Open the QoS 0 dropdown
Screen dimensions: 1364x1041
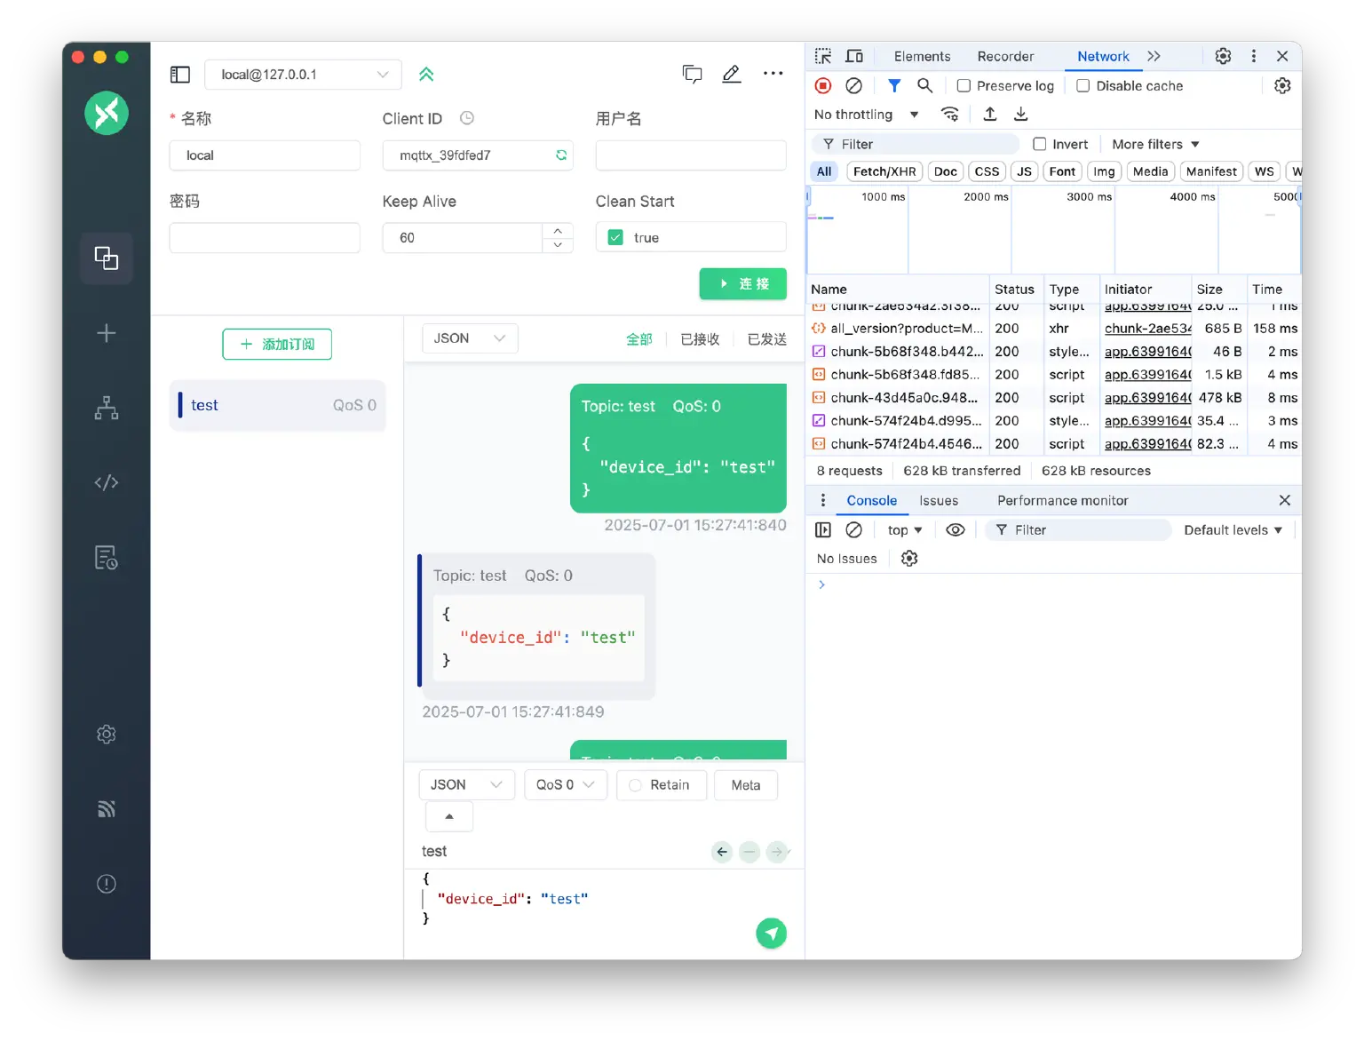[565, 785]
